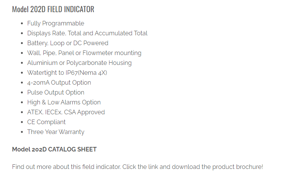
Task: Click the 4-20mA Output Option item
Action: pyautogui.click(x=59, y=83)
